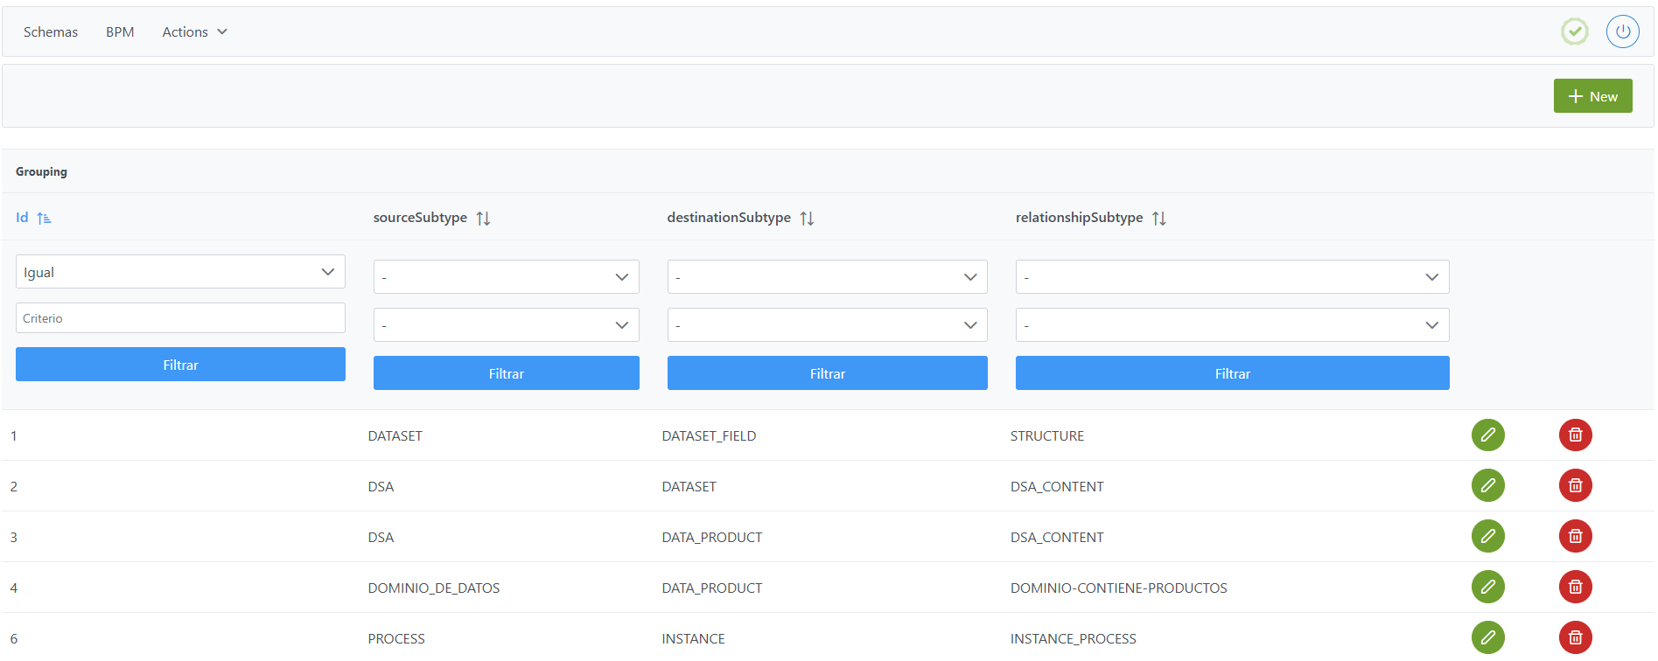The image size is (1658, 661).
Task: Expand first sourceSubtype filter dropdown
Action: pyautogui.click(x=506, y=277)
